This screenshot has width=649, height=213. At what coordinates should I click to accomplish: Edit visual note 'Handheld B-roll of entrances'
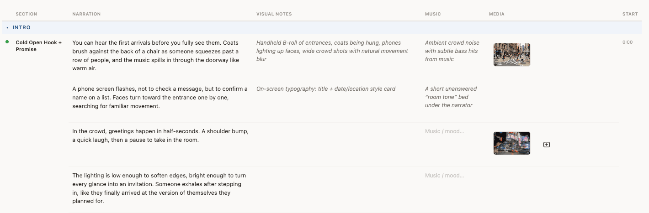click(x=332, y=51)
